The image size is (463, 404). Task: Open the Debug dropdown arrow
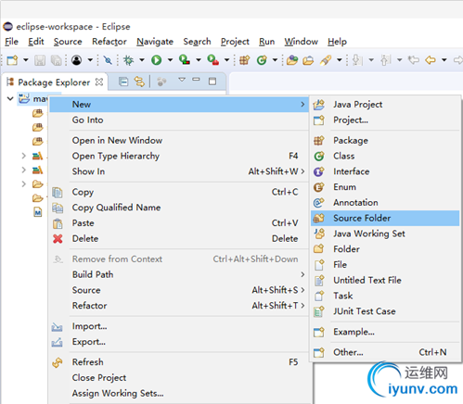[142, 60]
